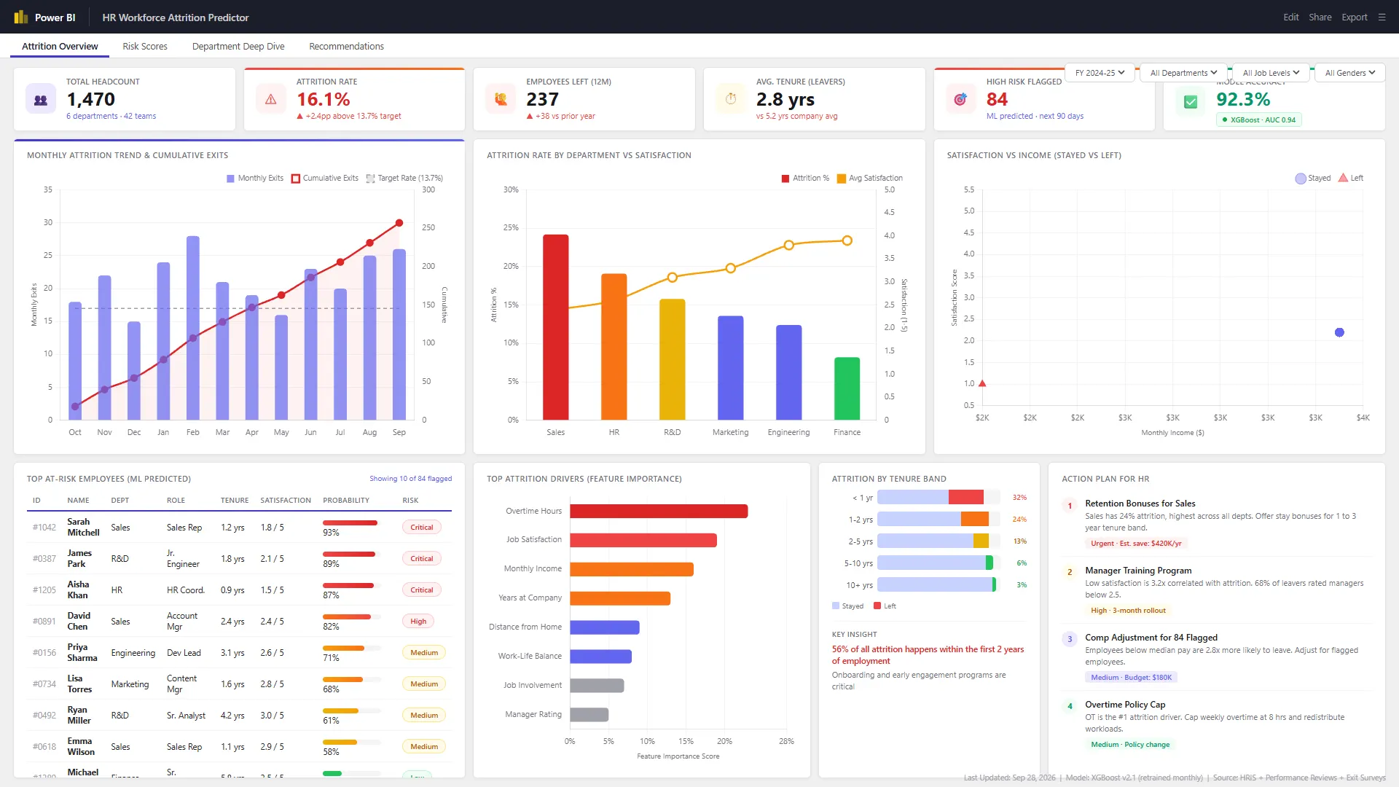Switch to the Risk Scores tab
Screen dimensions: 1399x787
coord(145,46)
